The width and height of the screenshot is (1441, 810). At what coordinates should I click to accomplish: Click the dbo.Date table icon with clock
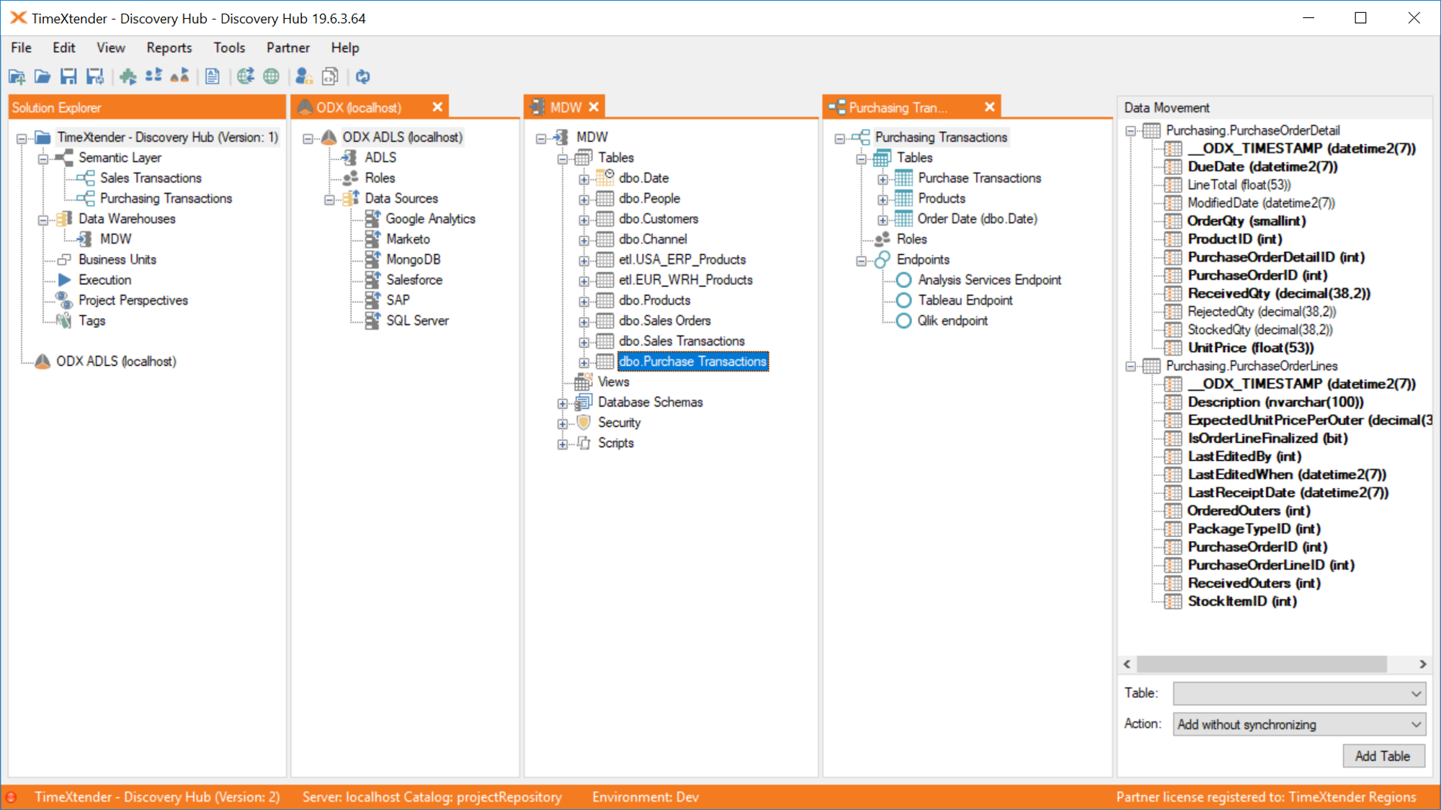pyautogui.click(x=605, y=177)
